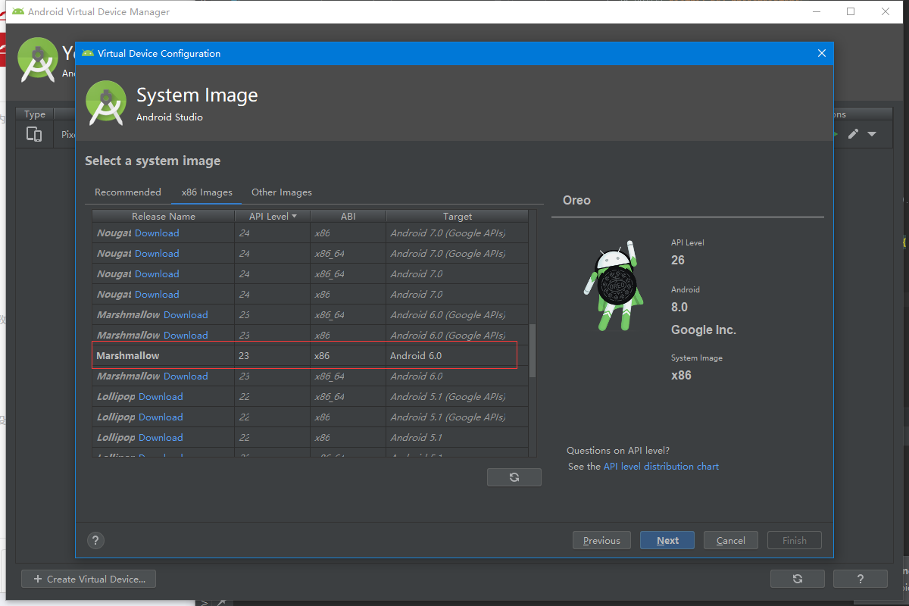
Task: Click the Android Studio logo in the header
Action: coord(106,102)
